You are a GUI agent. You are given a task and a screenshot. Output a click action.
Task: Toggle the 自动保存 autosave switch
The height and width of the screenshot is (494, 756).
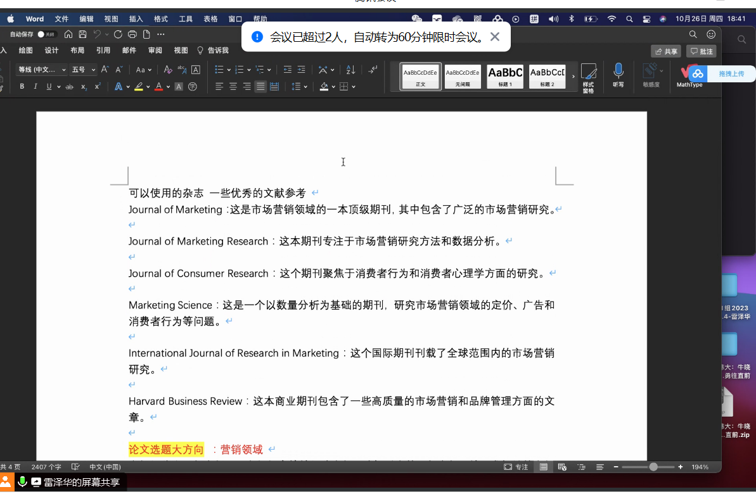[44, 34]
